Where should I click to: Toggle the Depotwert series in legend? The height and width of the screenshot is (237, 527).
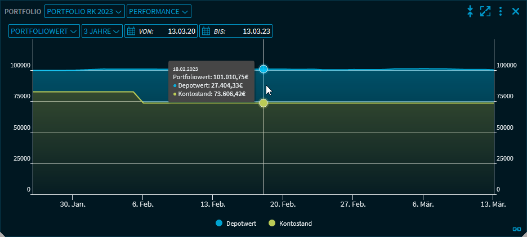point(236,224)
